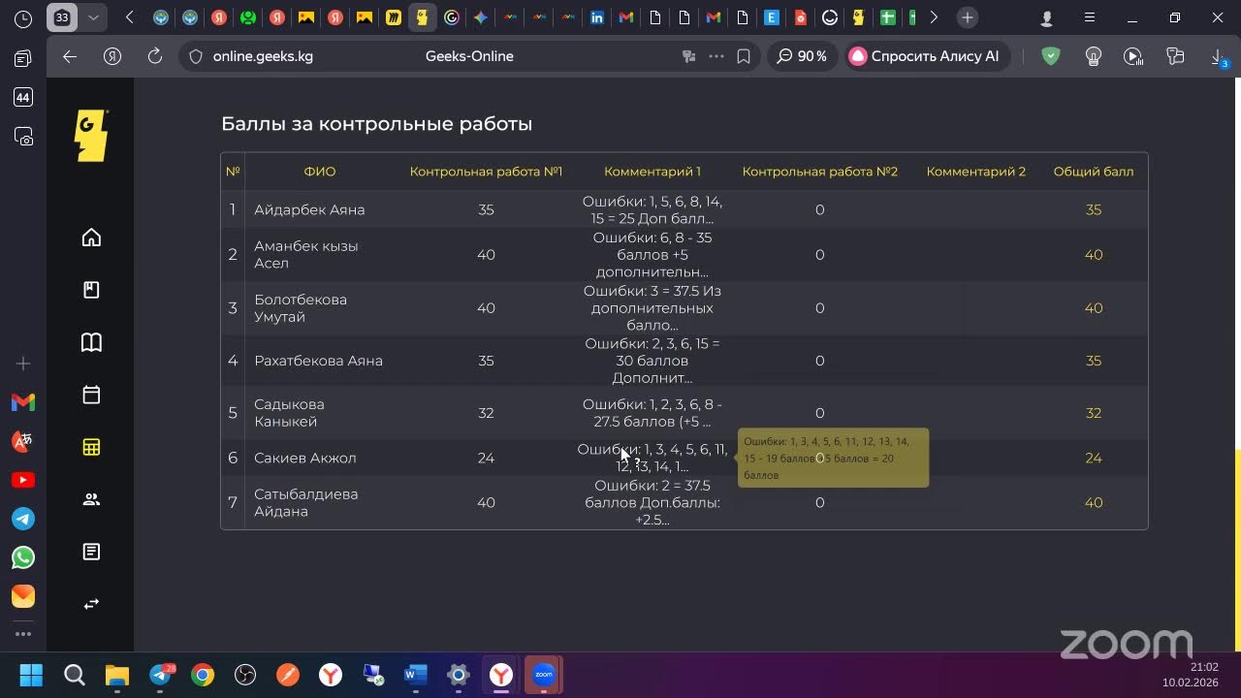The image size is (1241, 698).
Task: Open the 90% zoom level control
Action: click(x=803, y=56)
